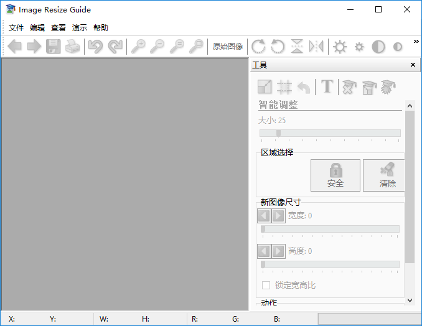Click the undo toolbar icon
This screenshot has height=326, width=422.
[96, 47]
